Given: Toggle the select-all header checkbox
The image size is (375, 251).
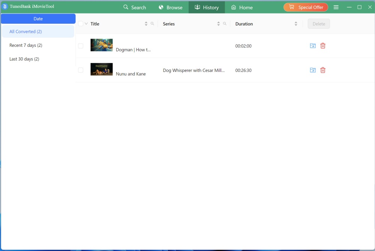Looking at the screenshot, I should 81,24.
